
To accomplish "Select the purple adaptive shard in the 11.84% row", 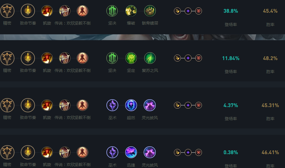I will coord(188,58).
